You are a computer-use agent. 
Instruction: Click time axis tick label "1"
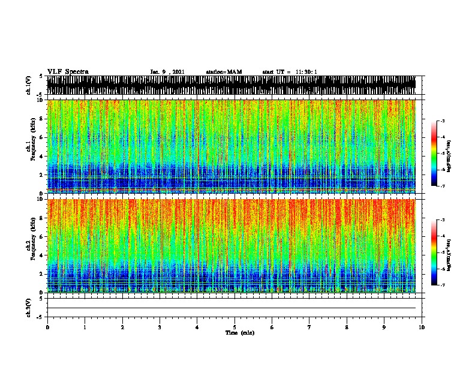[85, 327]
